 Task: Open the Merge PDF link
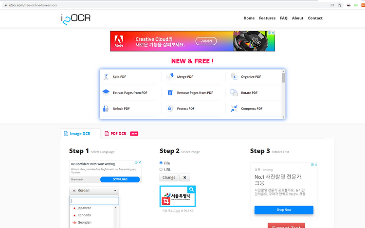[185, 77]
